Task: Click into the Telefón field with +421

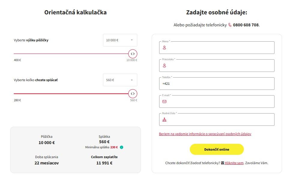Action: pyautogui.click(x=219, y=84)
